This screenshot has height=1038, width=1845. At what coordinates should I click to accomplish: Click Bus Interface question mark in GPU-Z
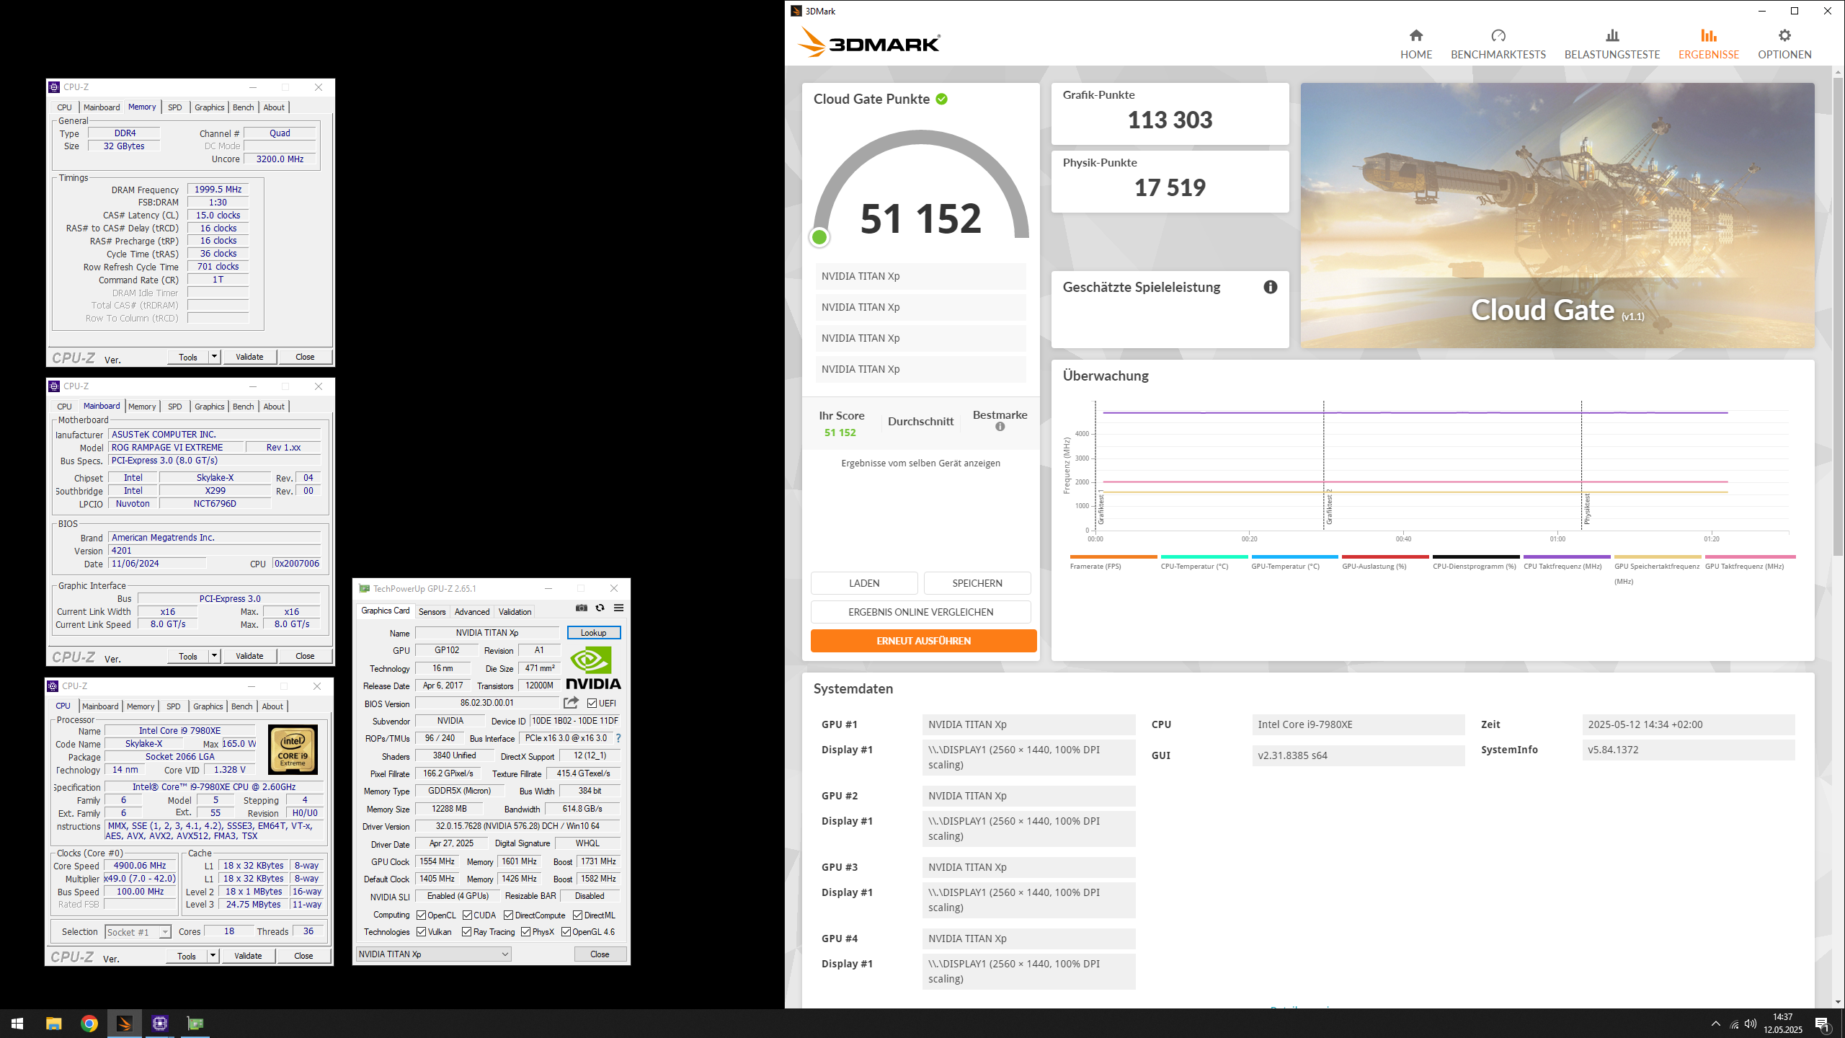[618, 738]
